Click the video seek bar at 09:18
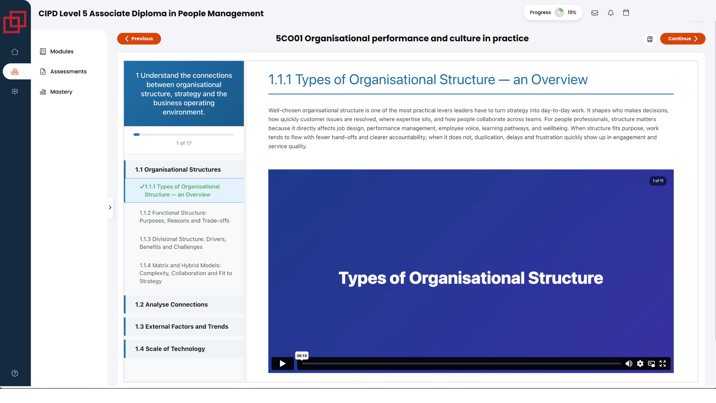 [302, 364]
